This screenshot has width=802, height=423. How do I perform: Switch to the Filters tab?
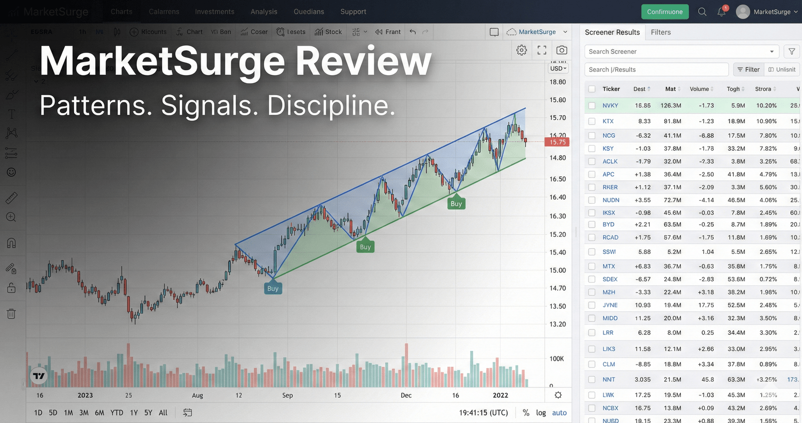click(x=661, y=32)
